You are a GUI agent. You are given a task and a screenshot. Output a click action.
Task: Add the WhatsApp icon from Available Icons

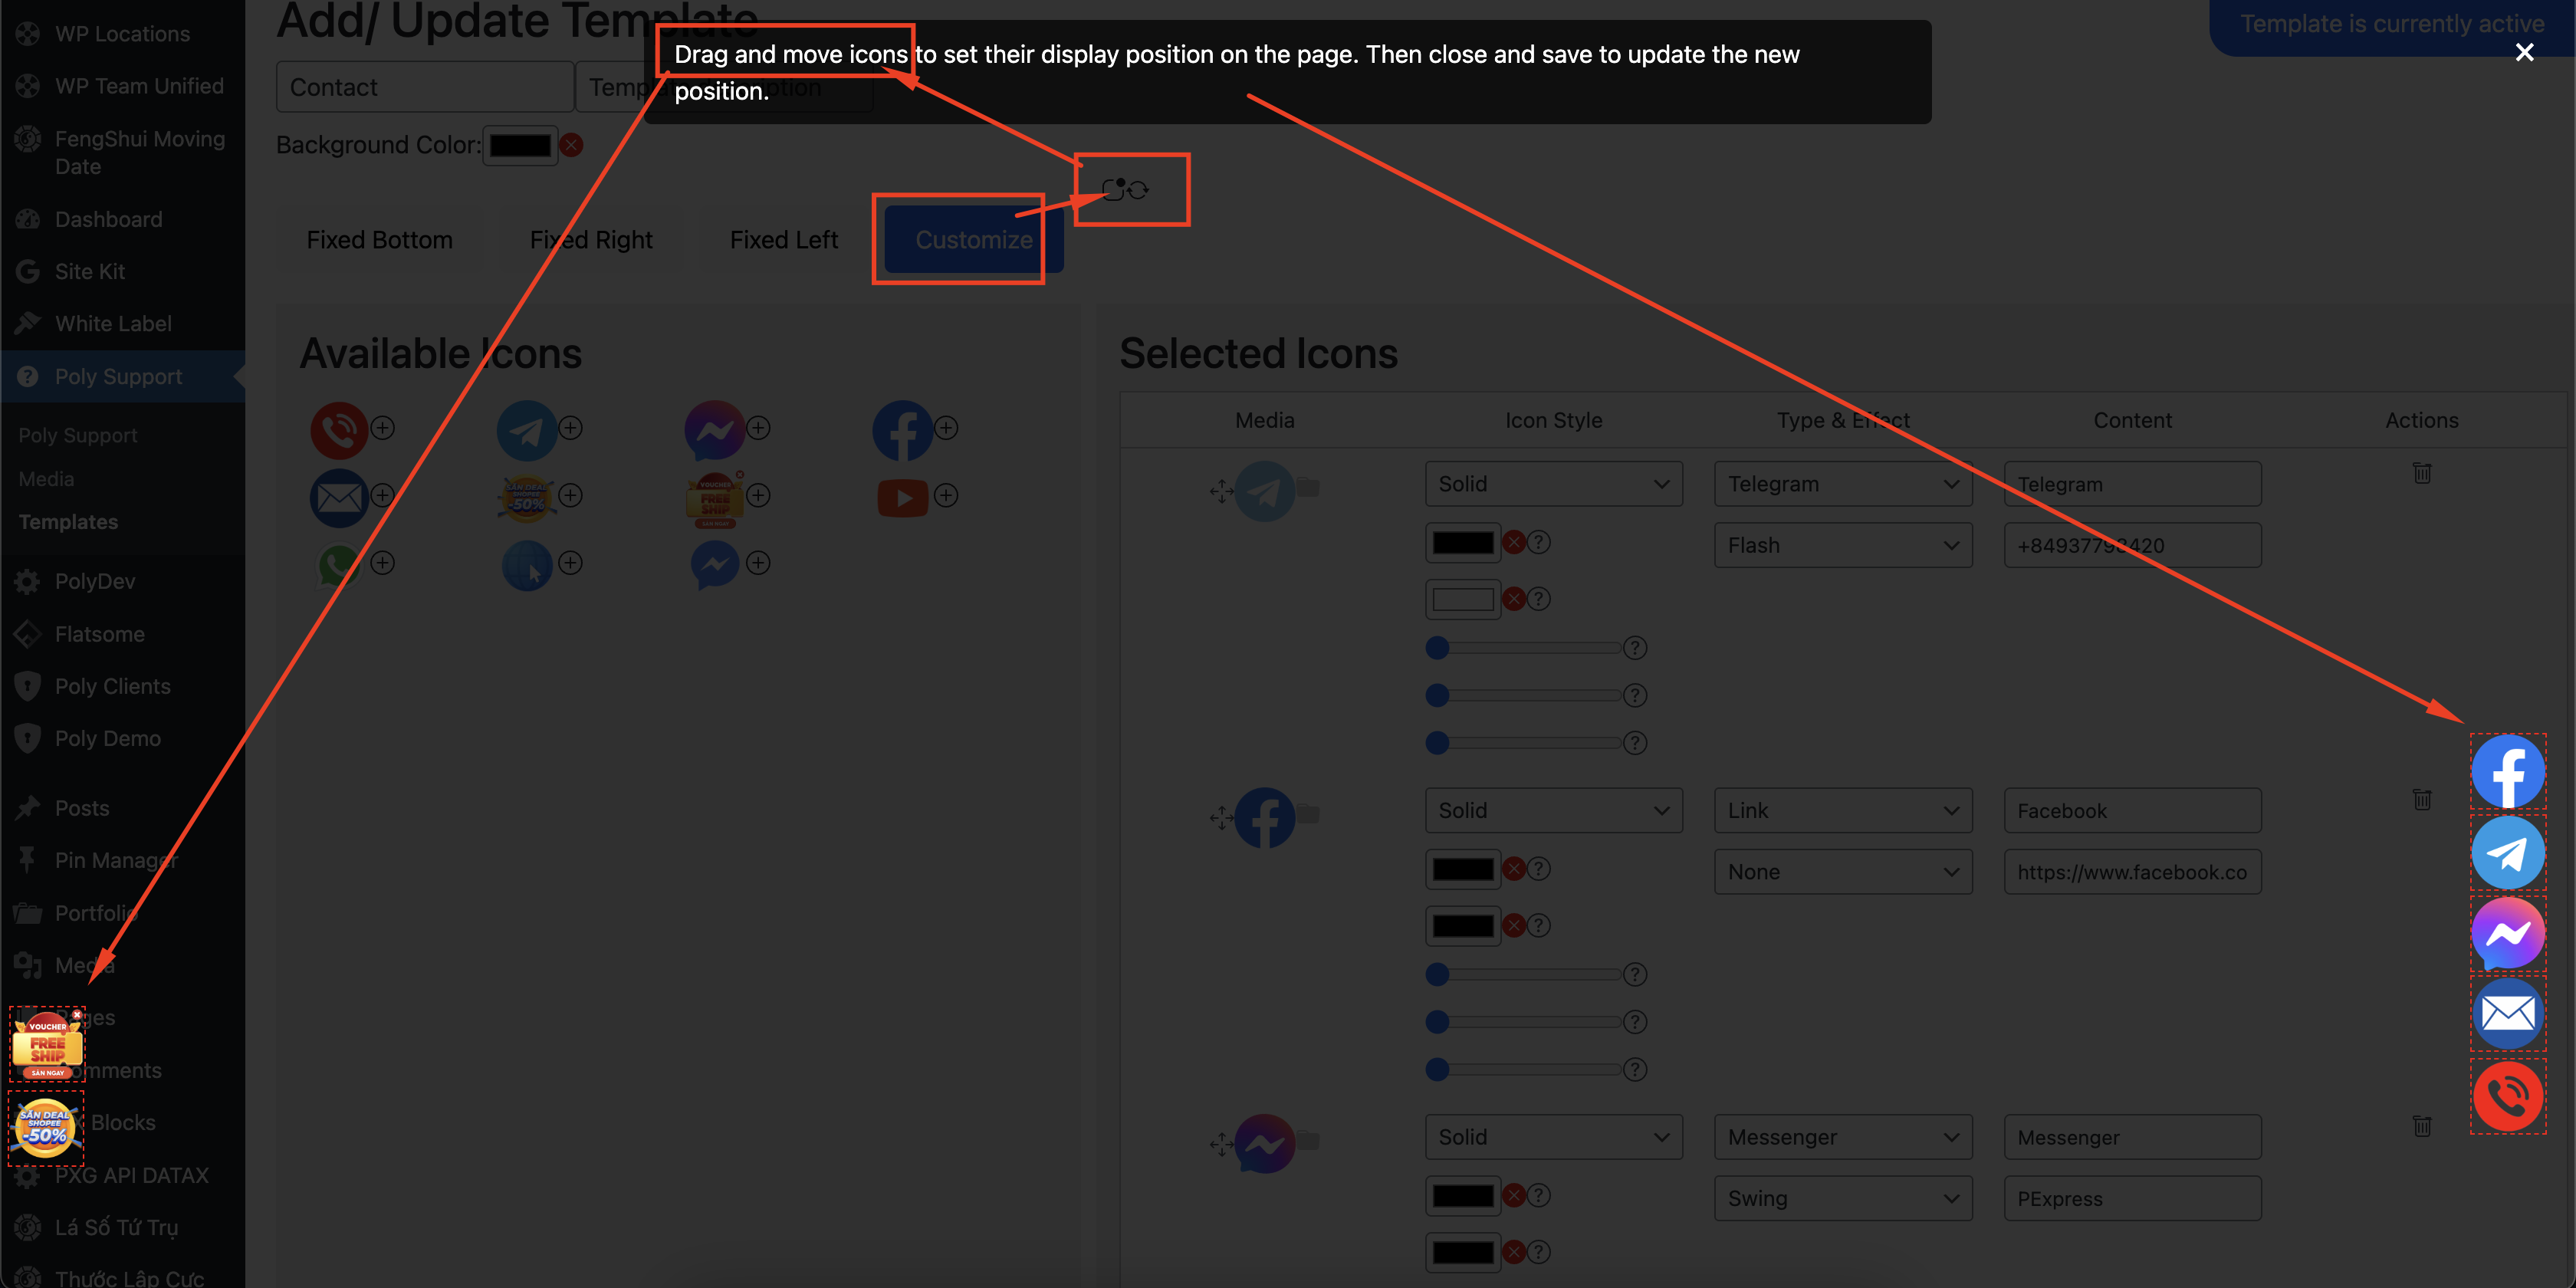(x=382, y=563)
